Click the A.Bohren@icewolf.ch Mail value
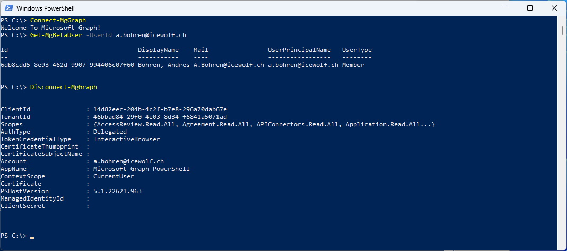Screen dimensions: 567x251 [229, 65]
